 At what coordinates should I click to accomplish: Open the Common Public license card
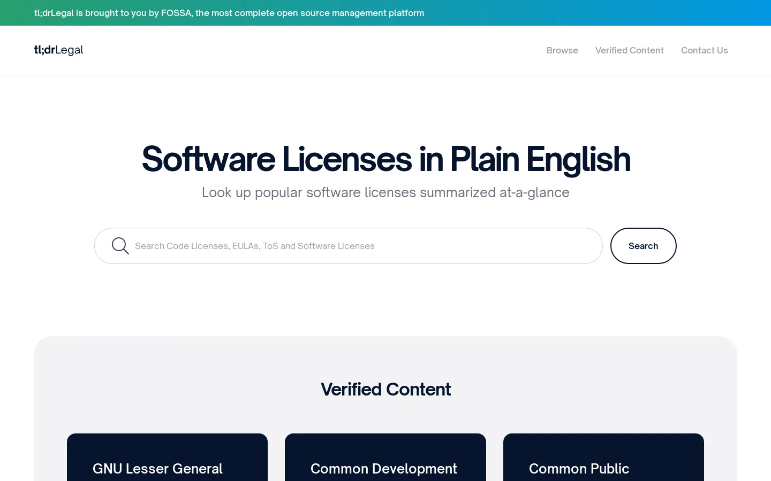point(603,457)
